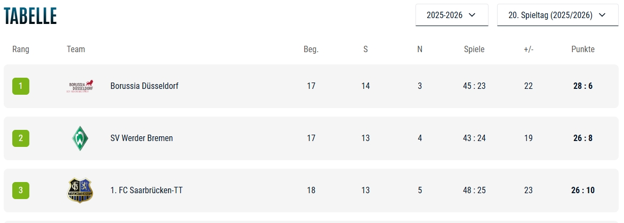Image resolution: width=624 pixels, height=223 pixels.
Task: Click the chevron on the Spieltag selector
Action: coord(601,15)
